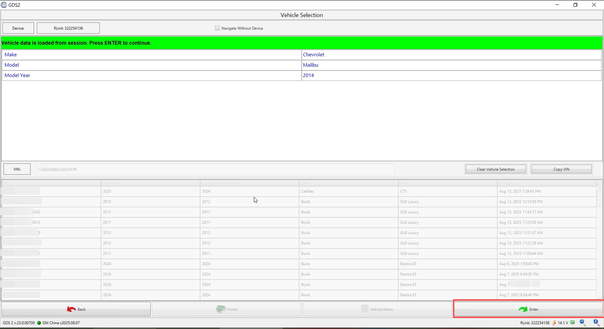Click the zoom out magnifier icon
This screenshot has width=604, height=329.
point(583,322)
